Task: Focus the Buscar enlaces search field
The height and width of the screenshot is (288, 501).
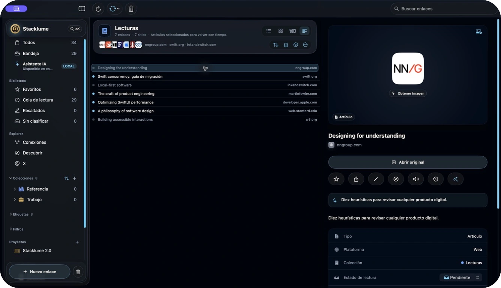Action: tap(444, 9)
